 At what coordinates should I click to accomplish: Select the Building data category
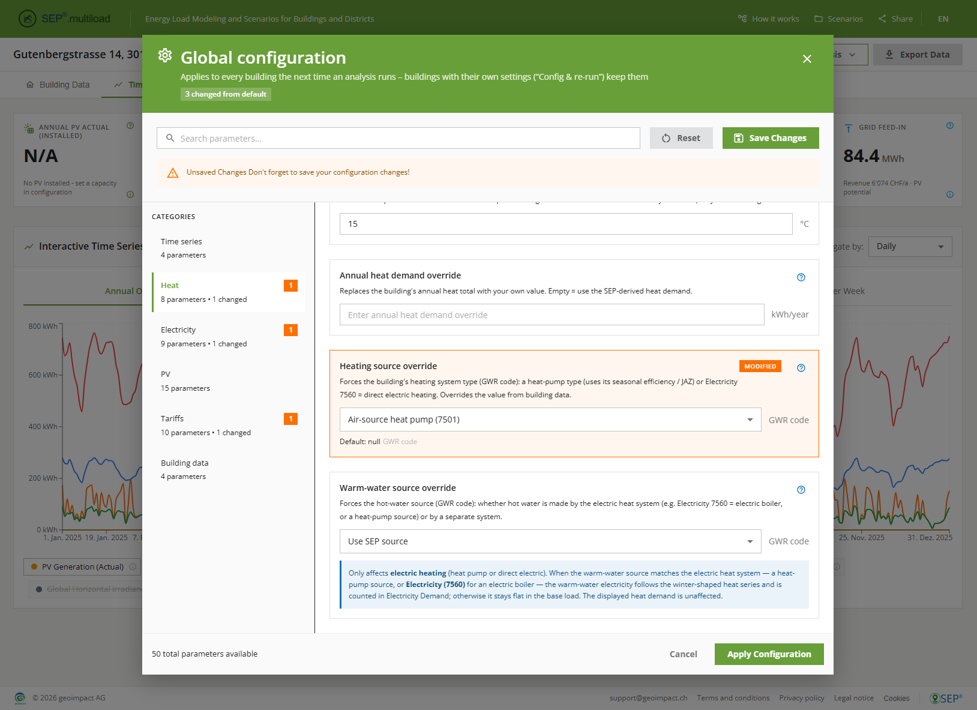click(228, 469)
